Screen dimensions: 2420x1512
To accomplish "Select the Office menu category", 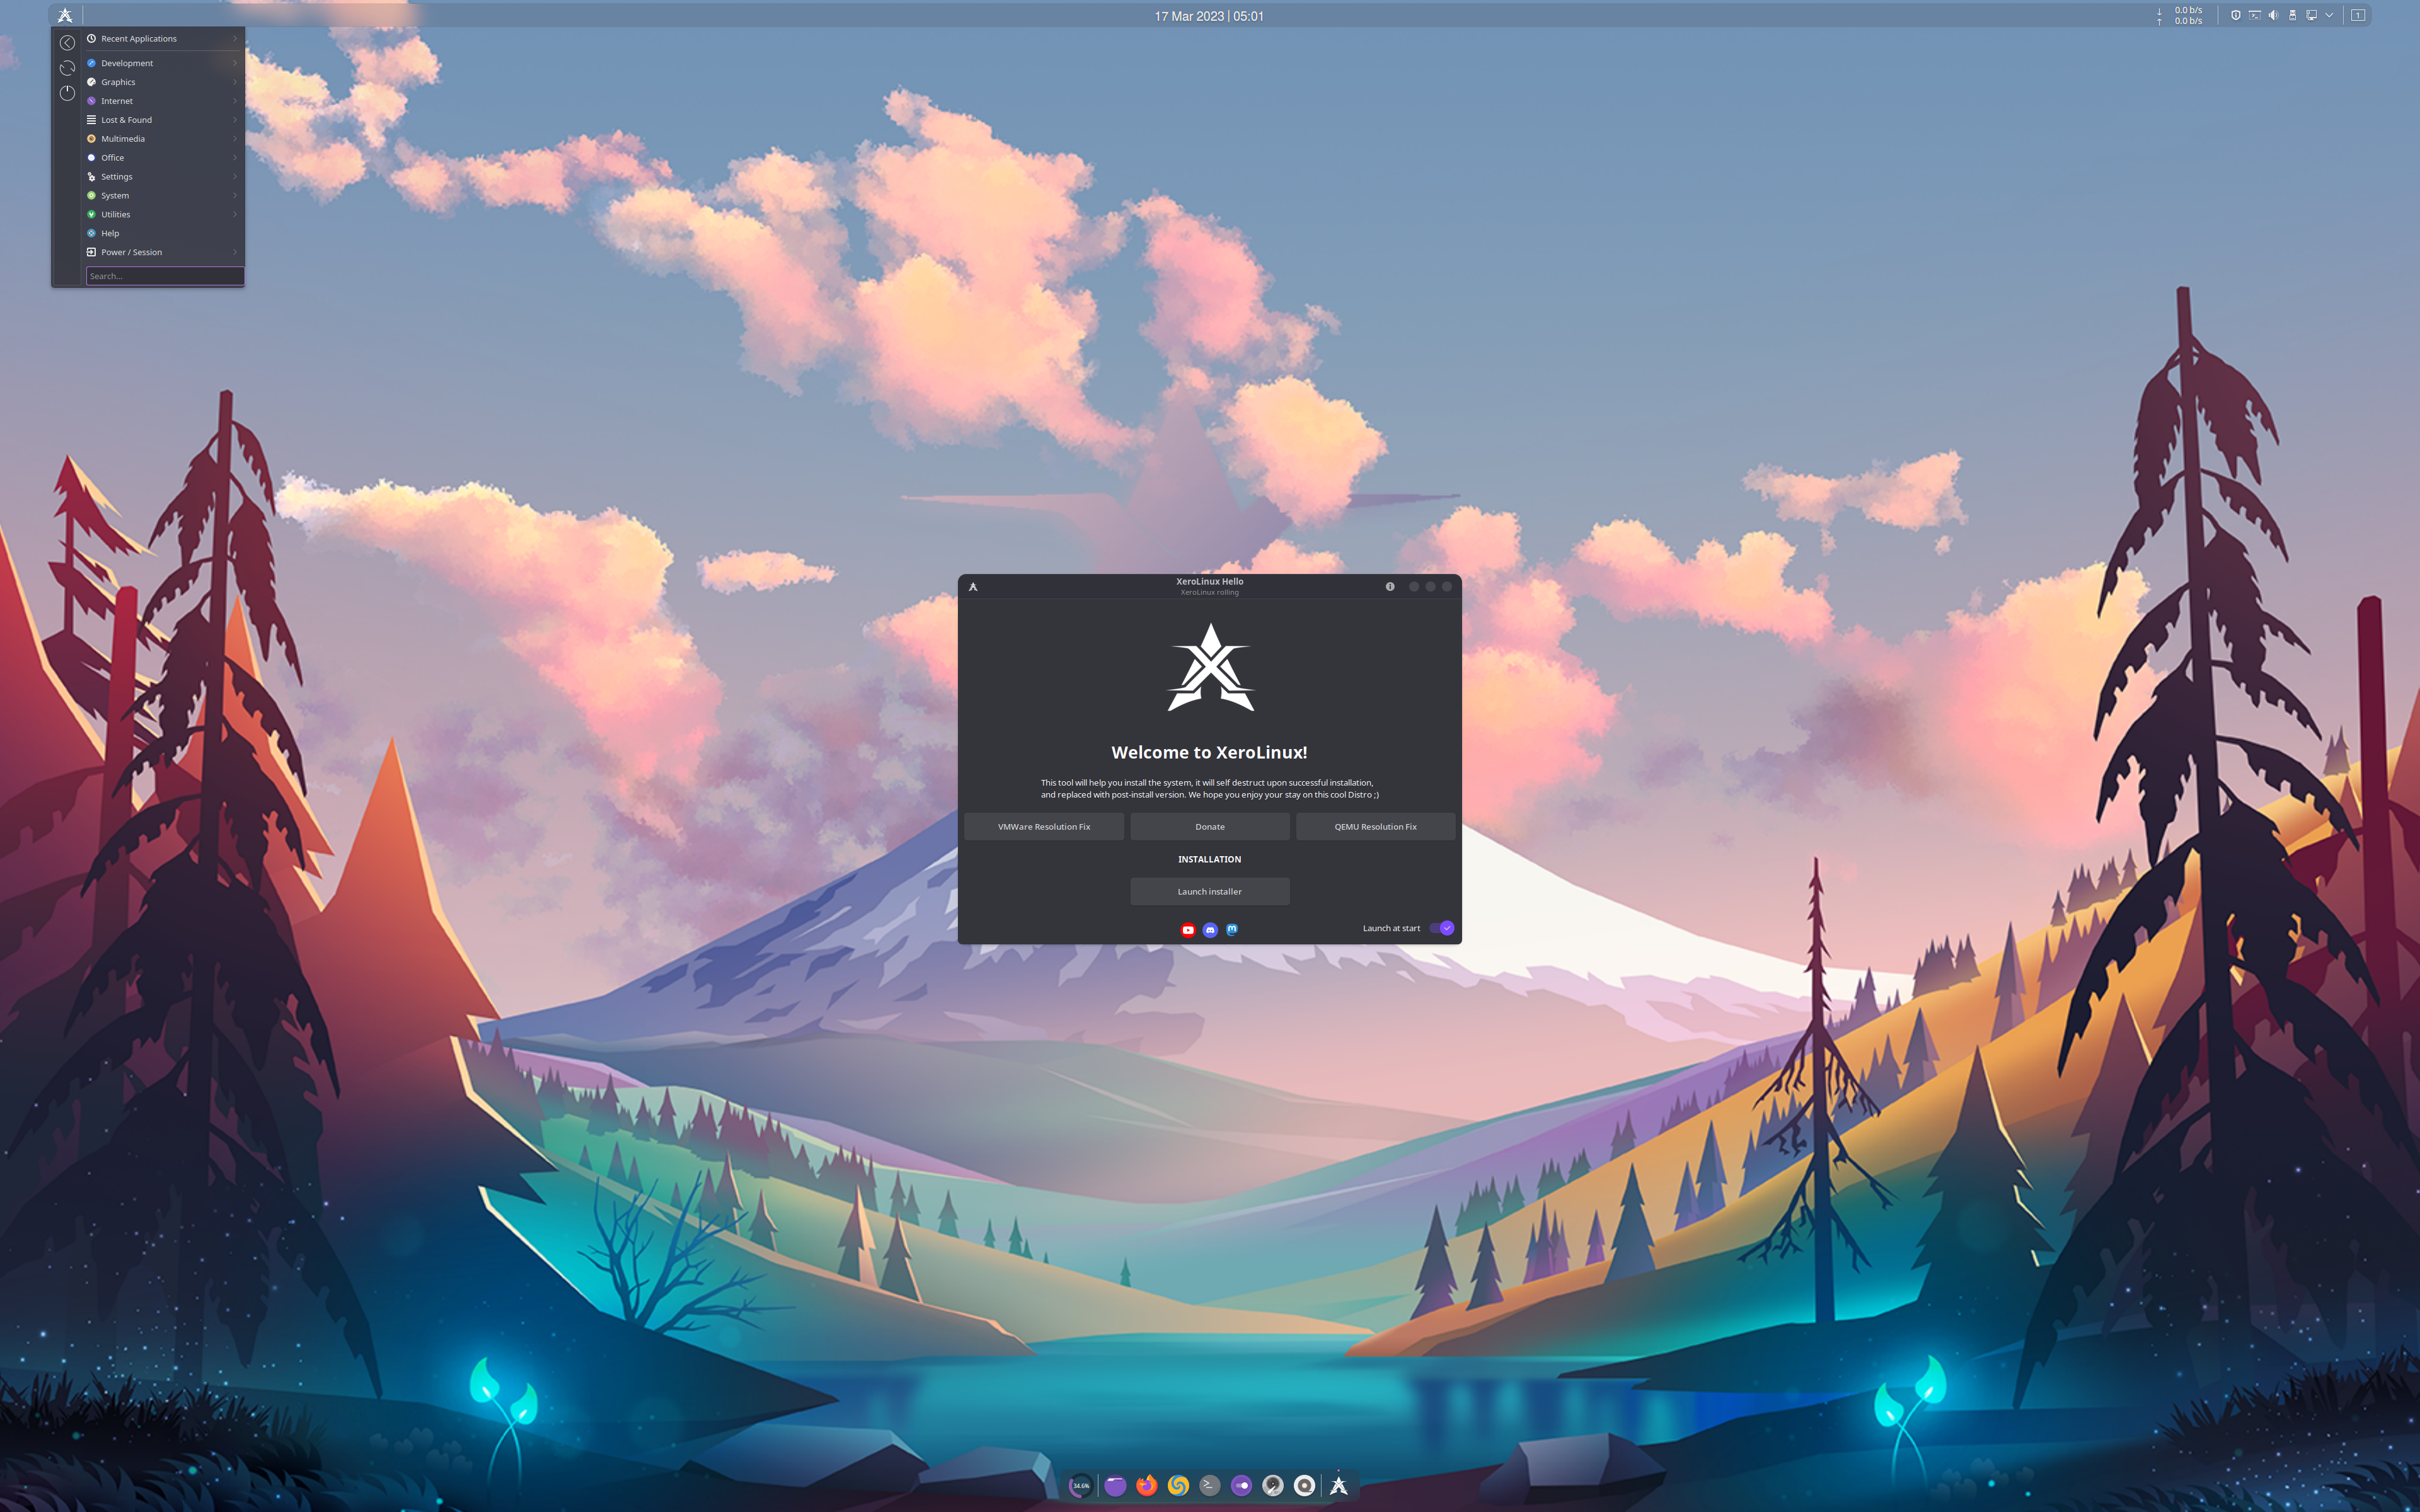I will [x=164, y=158].
